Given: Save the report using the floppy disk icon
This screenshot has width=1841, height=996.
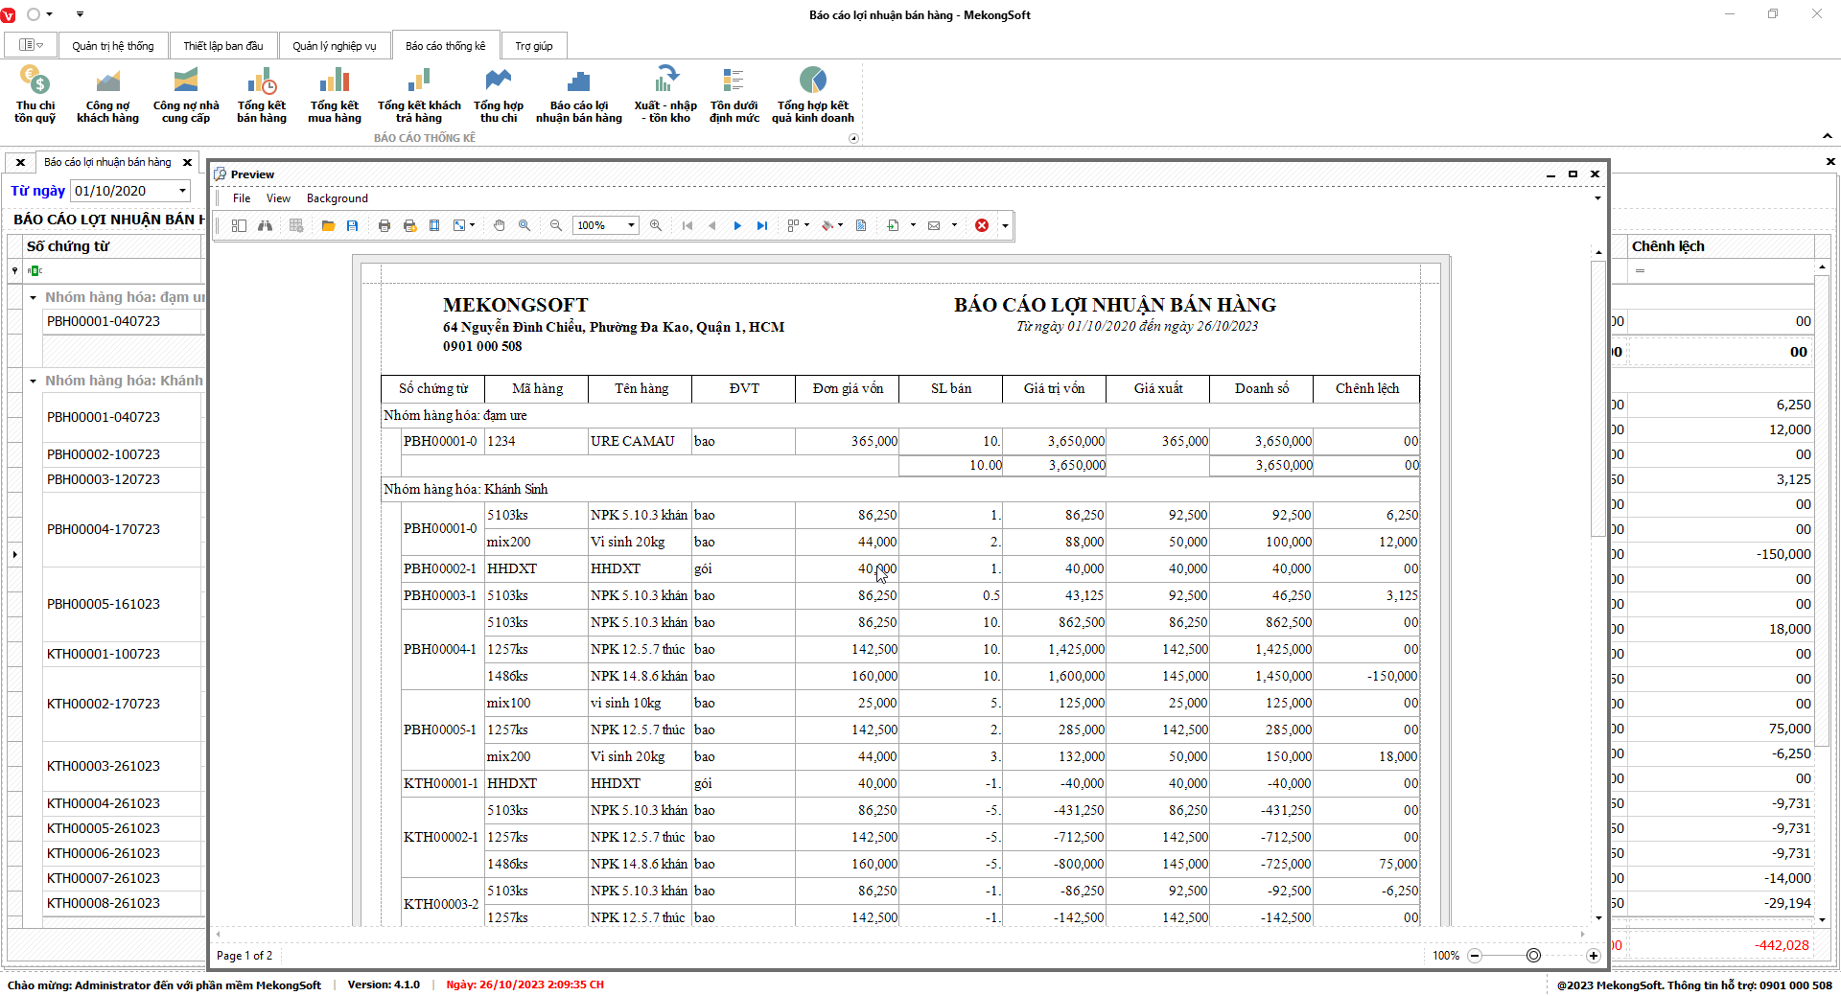Looking at the screenshot, I should [353, 225].
